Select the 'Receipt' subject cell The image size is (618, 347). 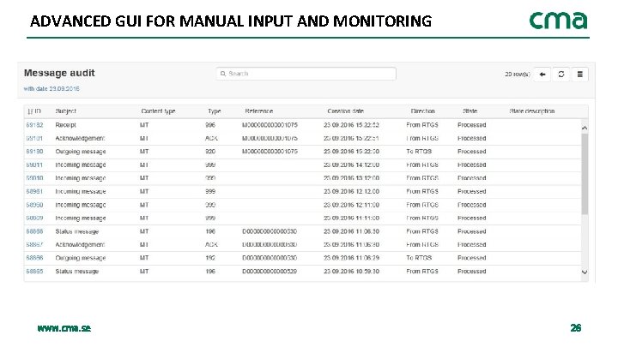[66, 125]
